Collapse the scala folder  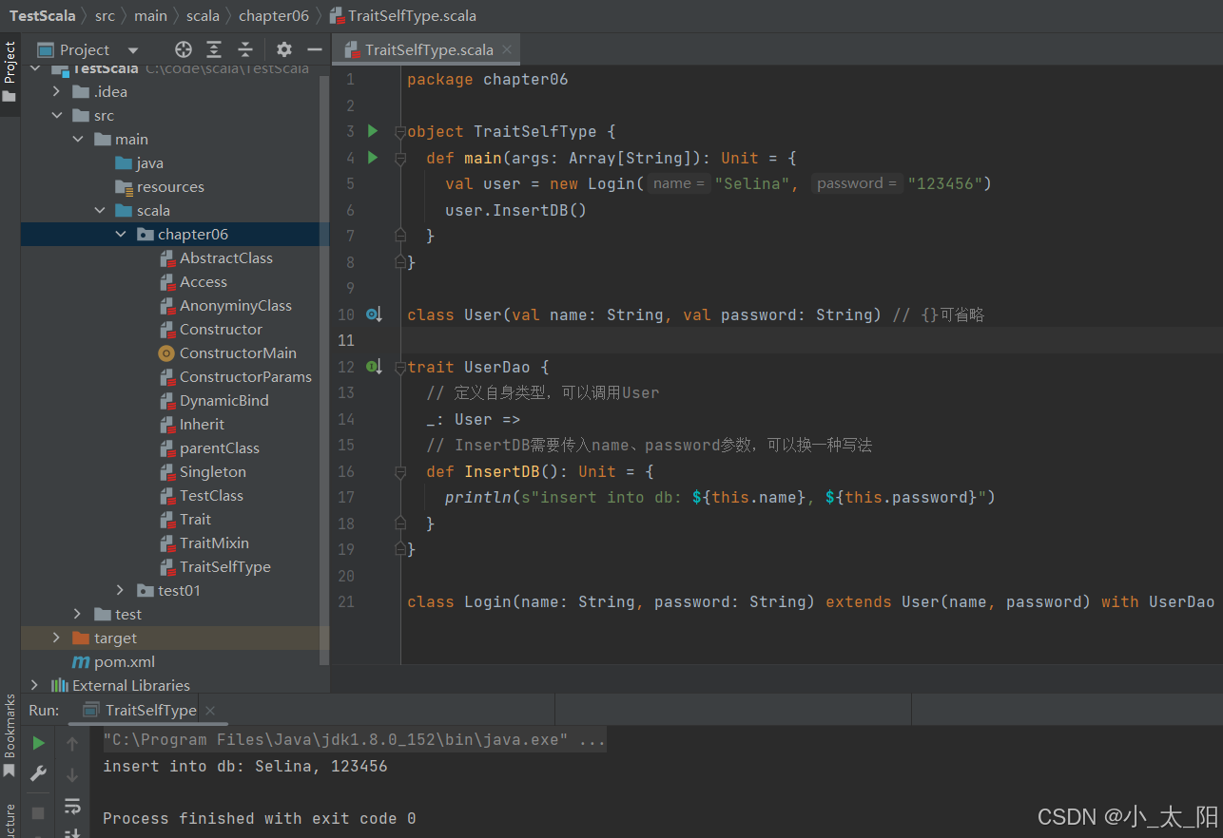[x=99, y=211]
